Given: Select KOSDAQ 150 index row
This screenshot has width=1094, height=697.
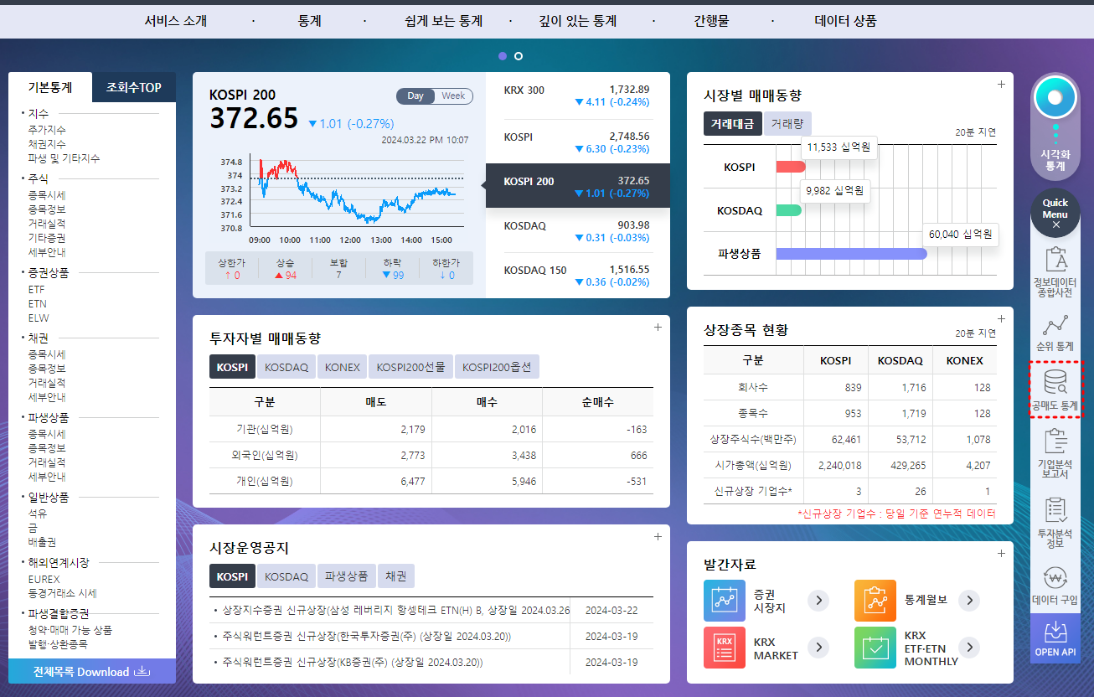Looking at the screenshot, I should pos(578,276).
